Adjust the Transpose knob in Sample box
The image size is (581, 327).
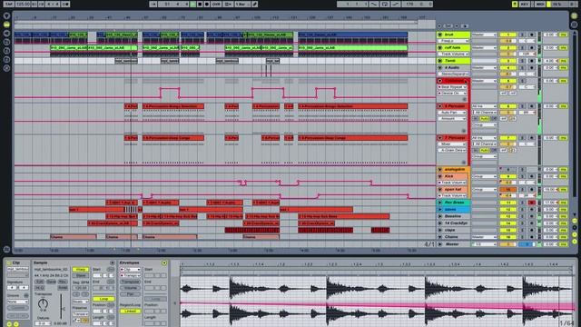coord(43,304)
